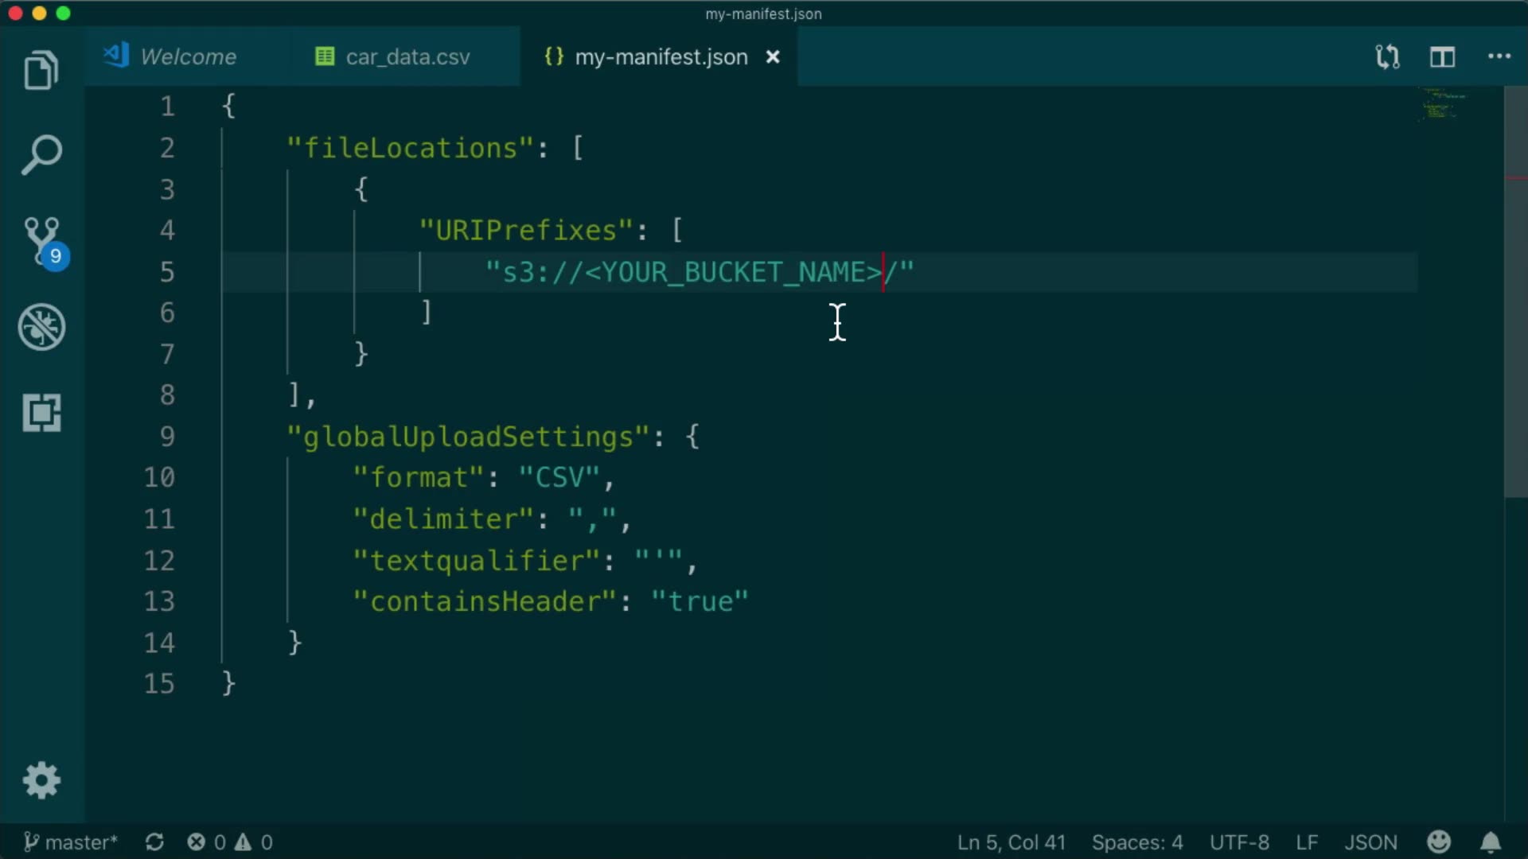The height and width of the screenshot is (859, 1528).
Task: Split the editor to the right
Action: click(x=1442, y=56)
